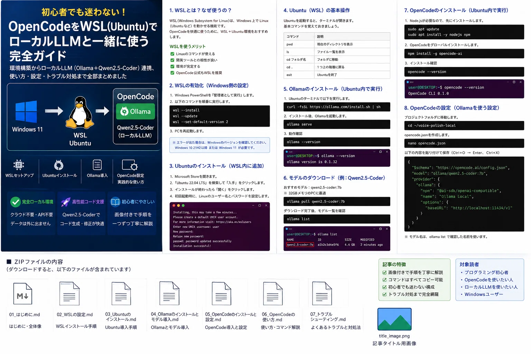The height and width of the screenshot is (354, 531).
Task: Open the 05_OpenCodeのインストールと設定.md file icon
Action: point(221,294)
